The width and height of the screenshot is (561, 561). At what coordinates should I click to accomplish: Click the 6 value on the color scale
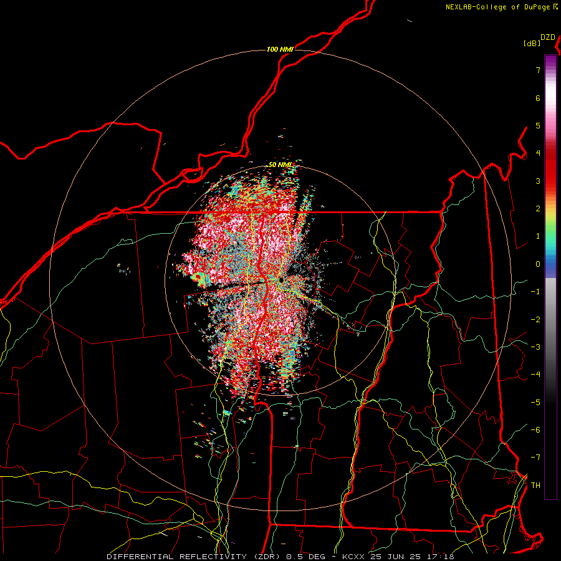pyautogui.click(x=538, y=98)
